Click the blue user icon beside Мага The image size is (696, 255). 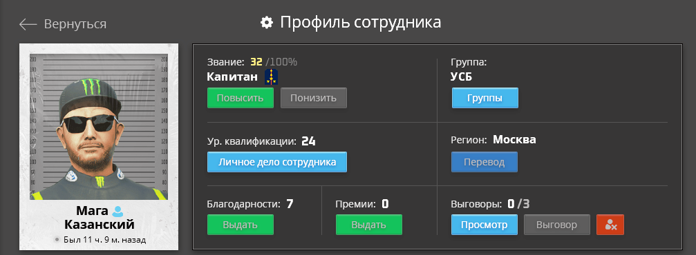(117, 211)
